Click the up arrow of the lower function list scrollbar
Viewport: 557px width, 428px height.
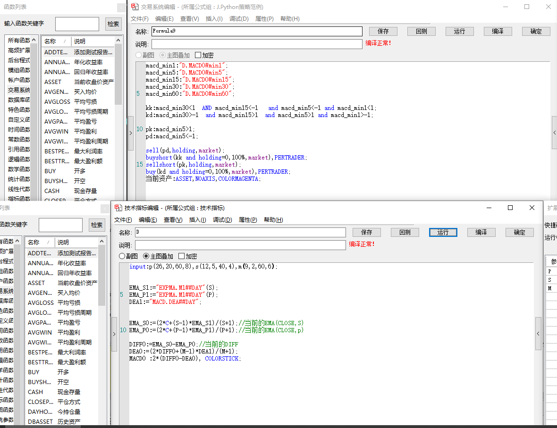coord(101,242)
